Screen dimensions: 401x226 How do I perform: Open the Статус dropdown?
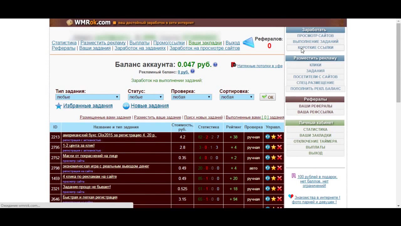coord(145,97)
